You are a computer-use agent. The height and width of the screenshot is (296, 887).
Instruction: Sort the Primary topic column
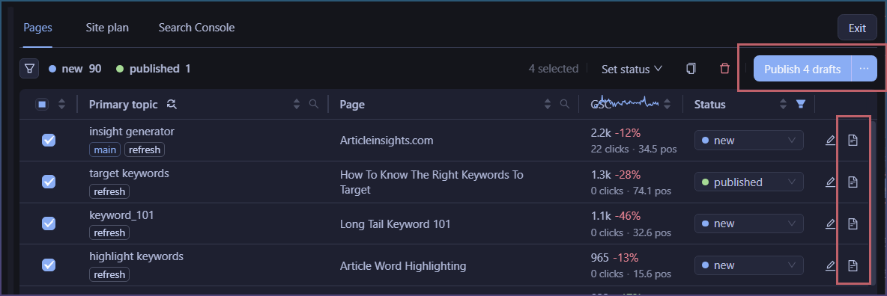pos(297,104)
